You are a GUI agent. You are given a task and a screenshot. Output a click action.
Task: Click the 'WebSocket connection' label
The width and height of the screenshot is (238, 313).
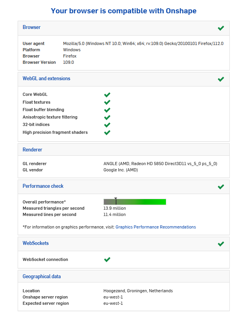click(x=45, y=259)
